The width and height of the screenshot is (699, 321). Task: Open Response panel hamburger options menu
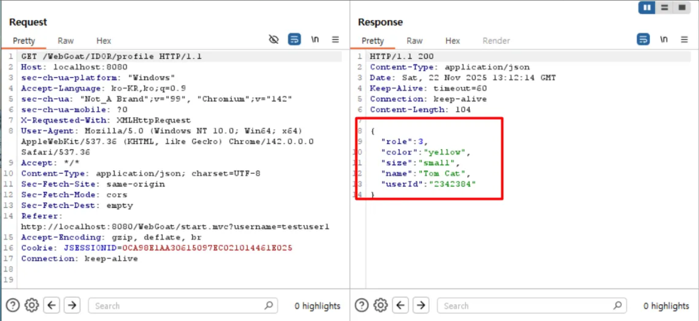pos(684,39)
